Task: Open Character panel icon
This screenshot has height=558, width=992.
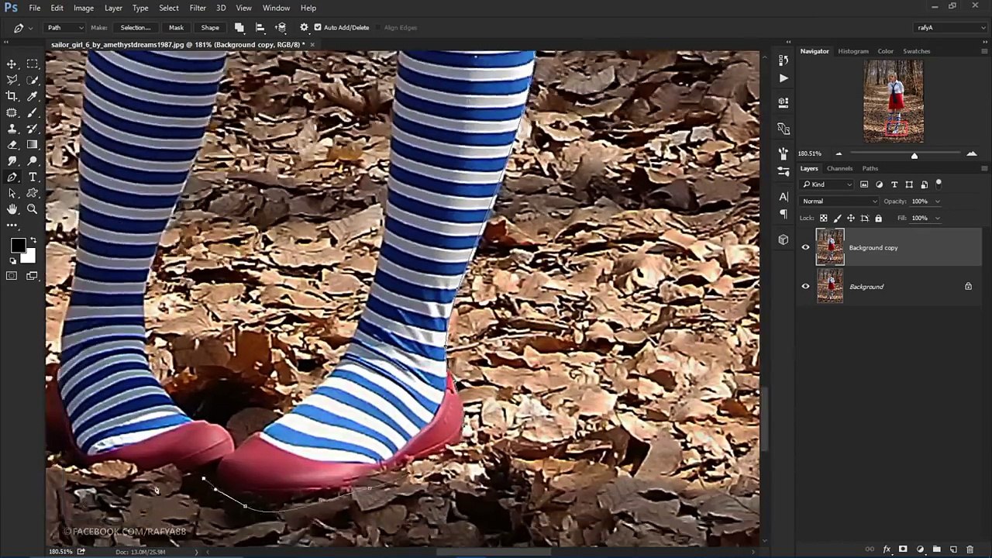Action: click(x=784, y=197)
